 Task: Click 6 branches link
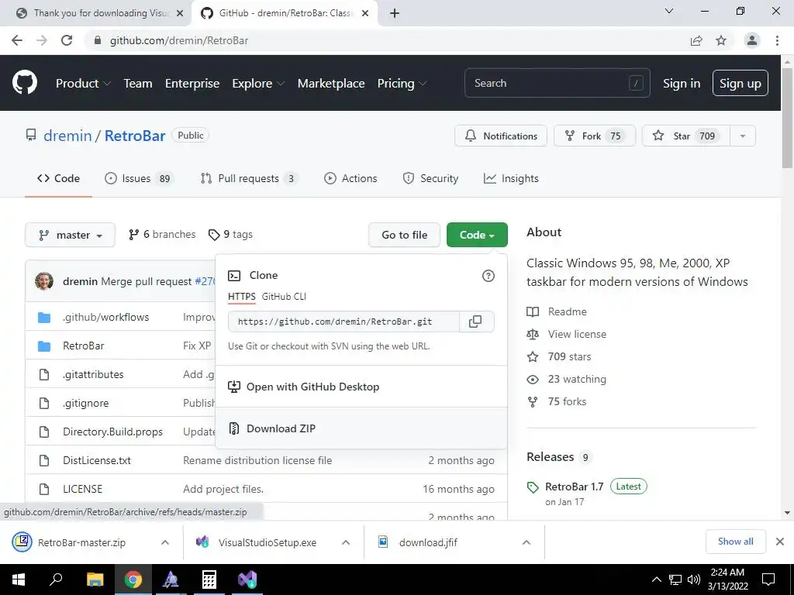pos(162,235)
